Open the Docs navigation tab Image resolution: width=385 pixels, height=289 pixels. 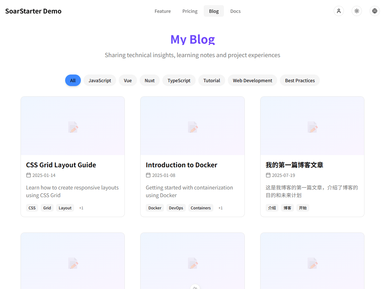[235, 11]
